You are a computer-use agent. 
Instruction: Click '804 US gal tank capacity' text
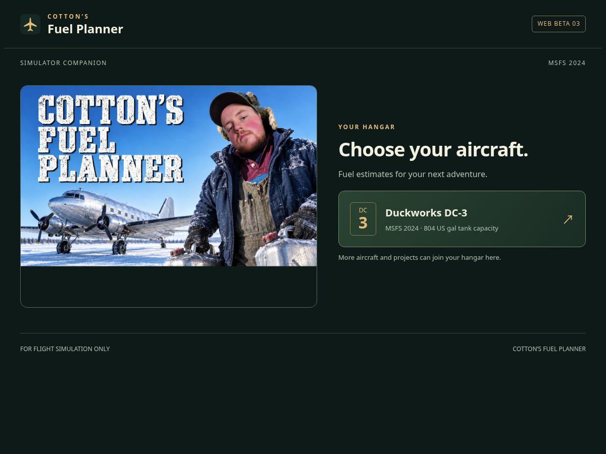coord(461,229)
